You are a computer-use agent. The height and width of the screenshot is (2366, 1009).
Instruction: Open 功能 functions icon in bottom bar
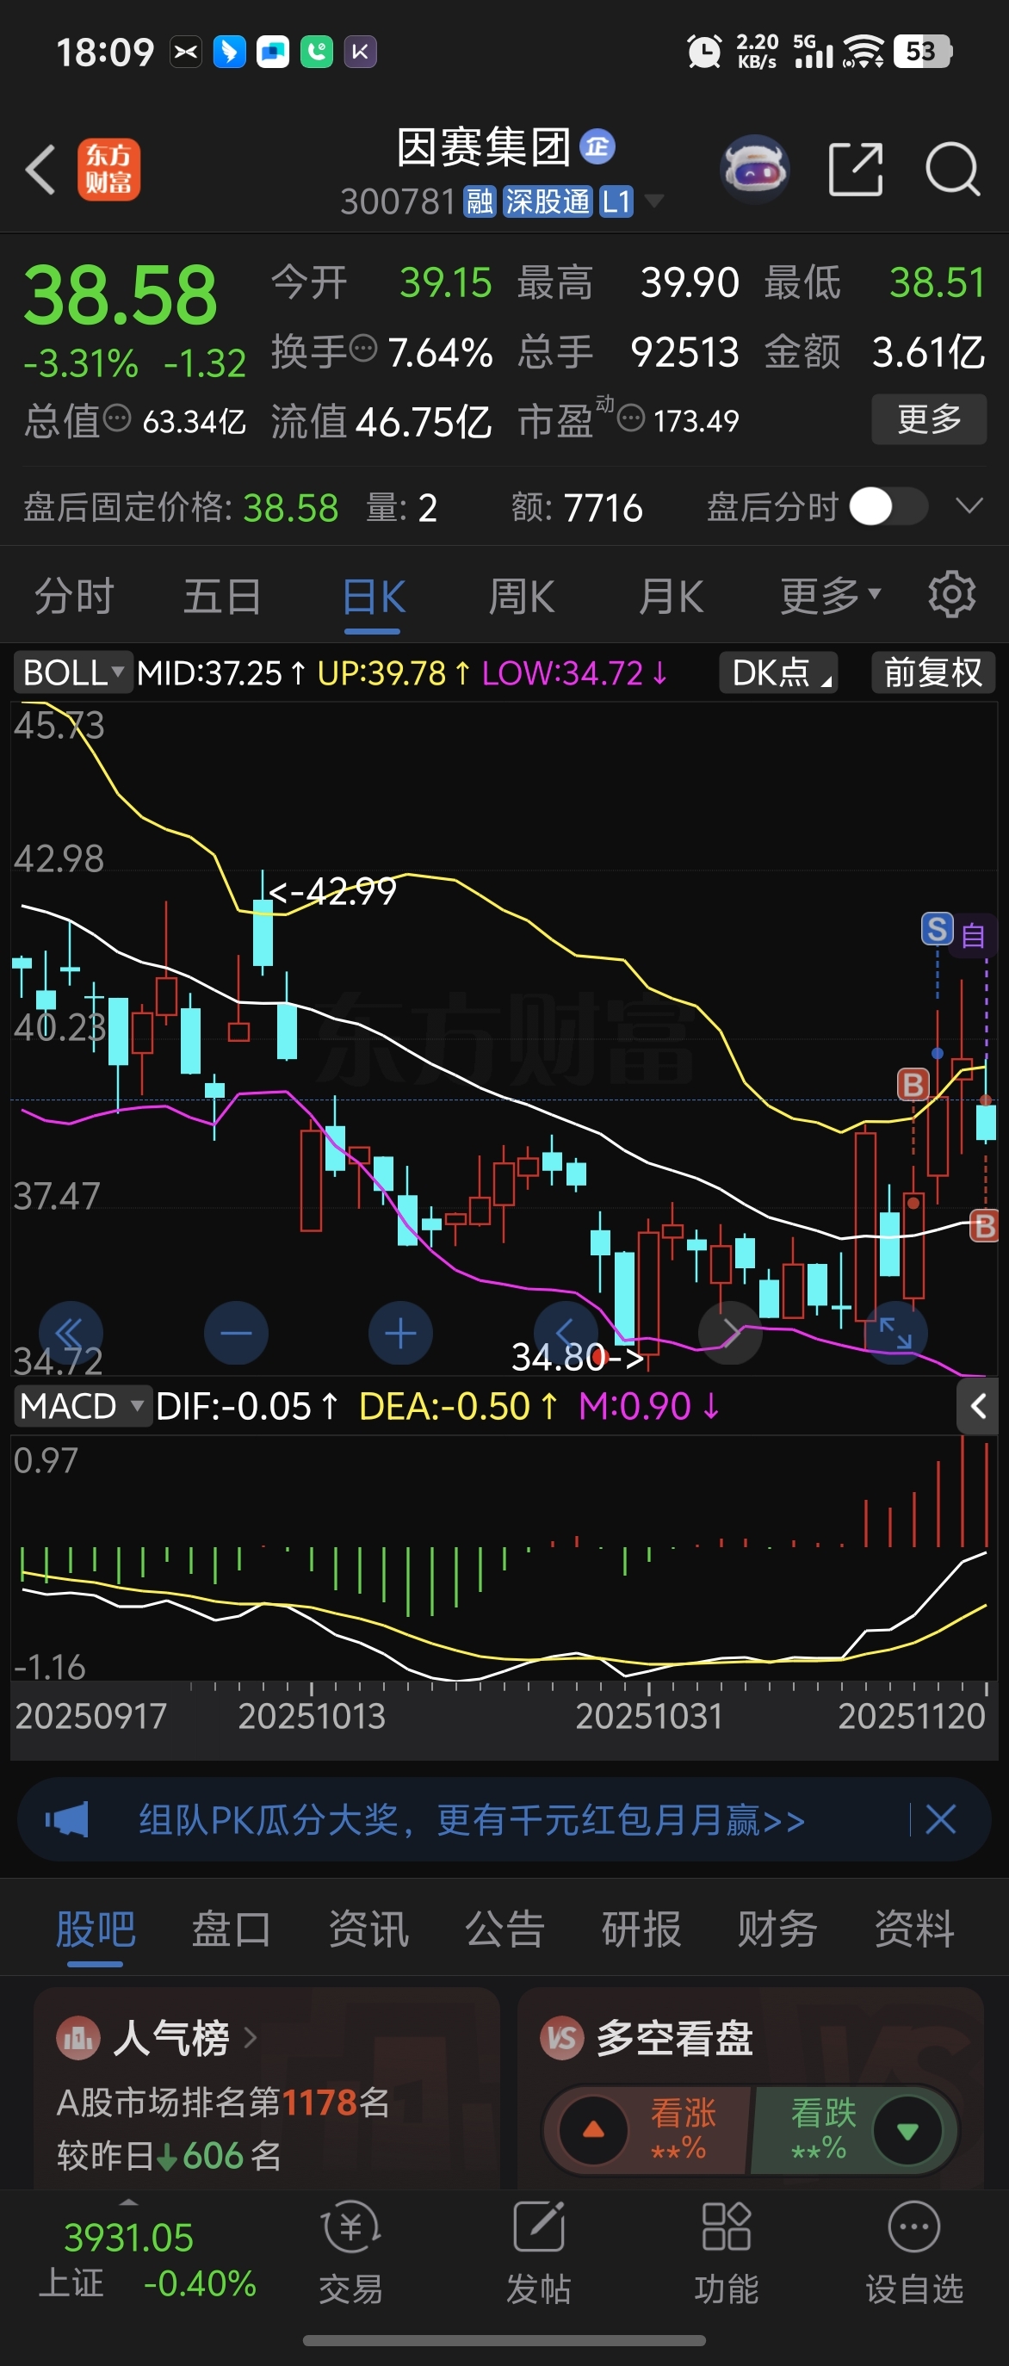727,2254
